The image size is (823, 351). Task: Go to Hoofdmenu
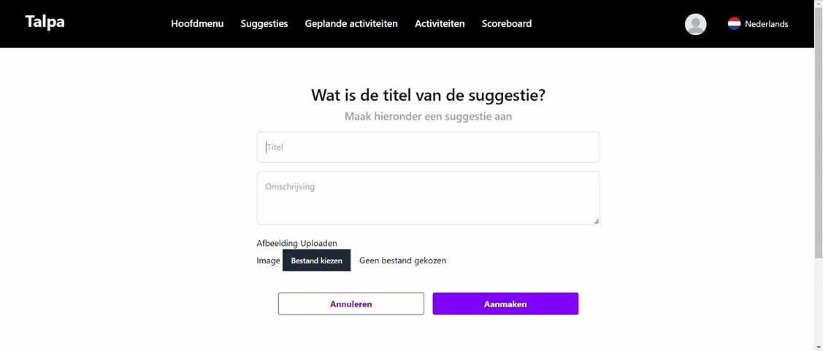tap(197, 24)
